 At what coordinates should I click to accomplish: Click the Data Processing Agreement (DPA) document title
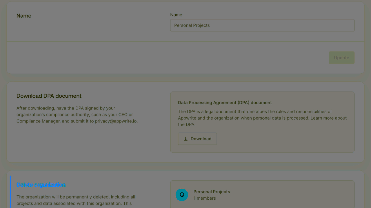pyautogui.click(x=225, y=103)
